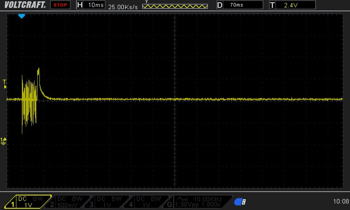Click the blue trigger position marker
The width and height of the screenshot is (350, 210).
point(21,16)
